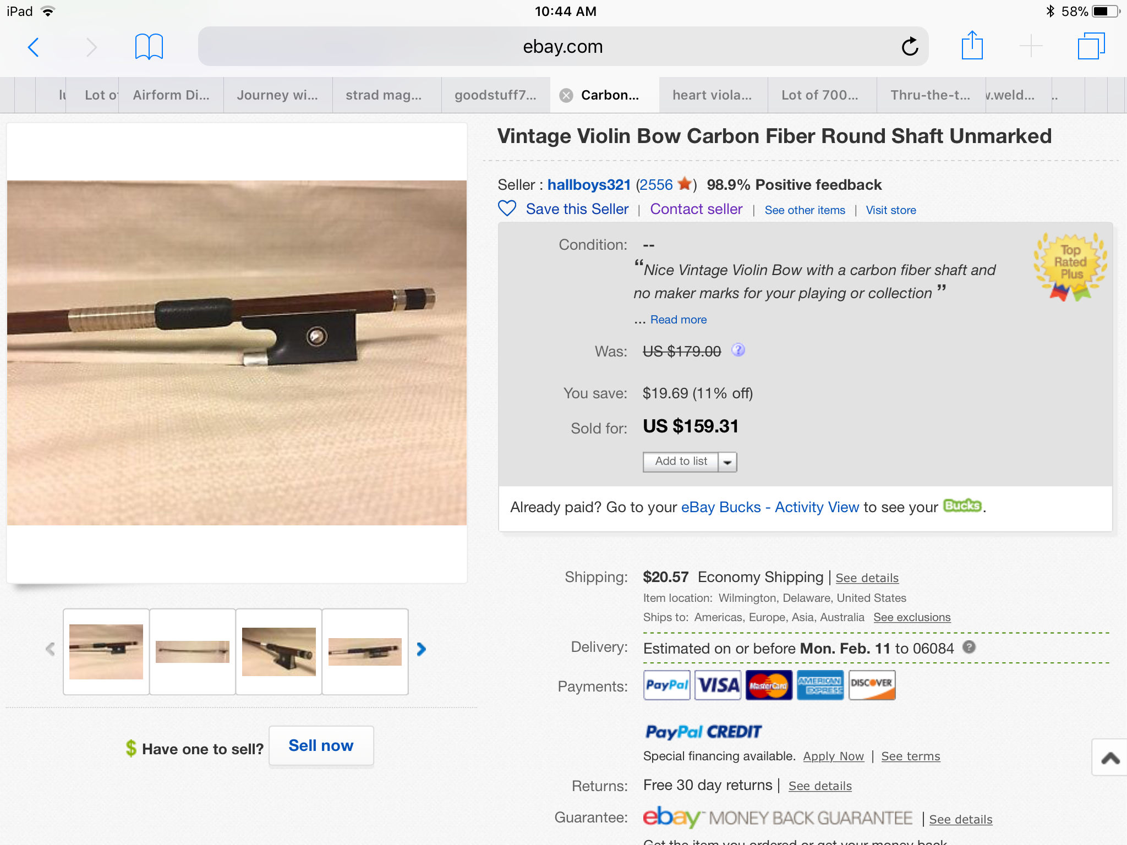Open the share sheet icon
The width and height of the screenshot is (1127, 845).
(x=972, y=45)
